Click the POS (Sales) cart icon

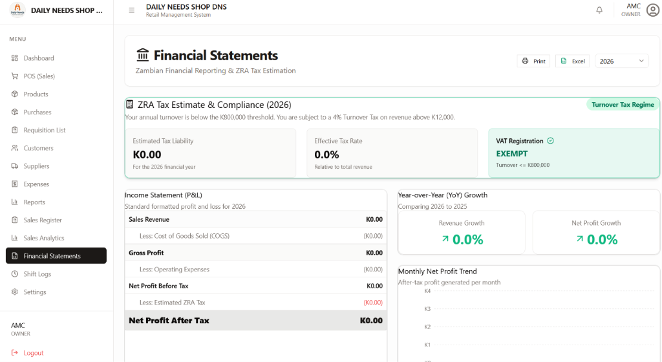pos(15,76)
